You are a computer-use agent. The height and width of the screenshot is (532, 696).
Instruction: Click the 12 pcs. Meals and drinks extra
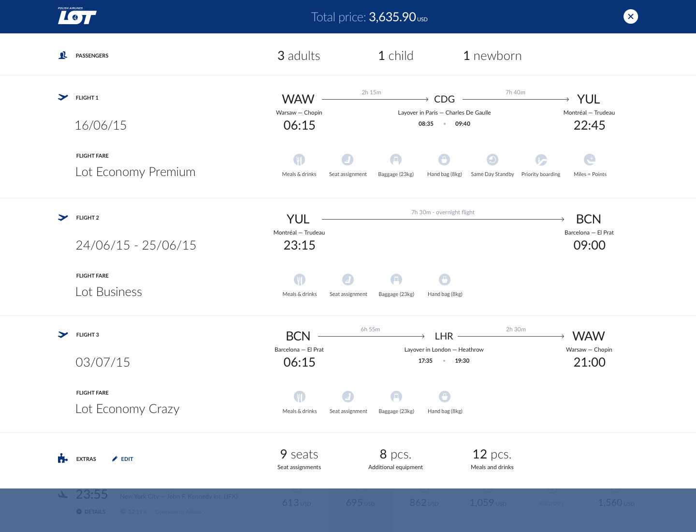(x=492, y=459)
